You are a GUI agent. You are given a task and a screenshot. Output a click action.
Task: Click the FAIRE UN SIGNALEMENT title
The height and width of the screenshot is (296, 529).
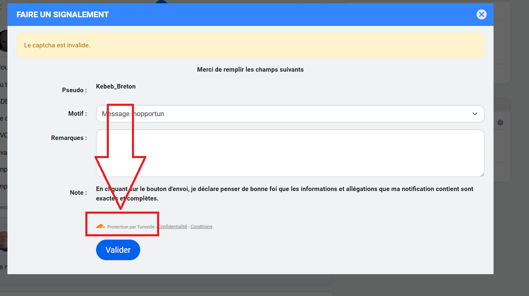pyautogui.click(x=63, y=15)
